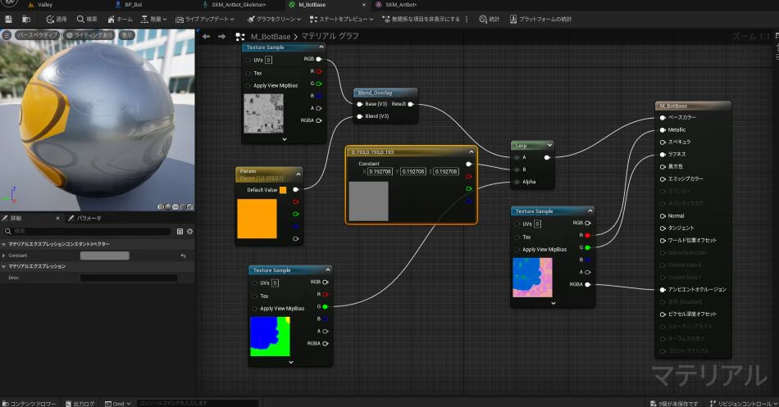Viewport: 779px width, 407px height.
Task: Reset Constant to default arrow
Action: point(184,256)
